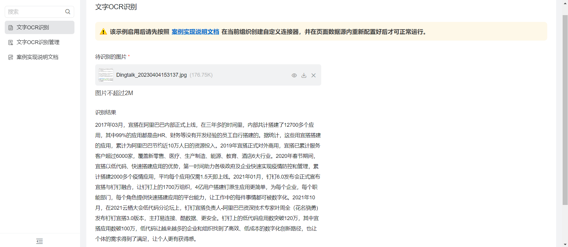This screenshot has height=247, width=568.
Task: Open the 文字OCR识别 menu item
Action: click(x=39, y=27)
